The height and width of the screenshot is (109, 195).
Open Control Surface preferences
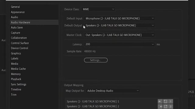[34, 43]
